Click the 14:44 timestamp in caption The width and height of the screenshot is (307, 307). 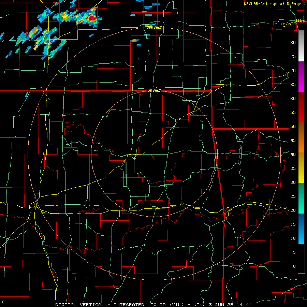pyautogui.click(x=245, y=305)
